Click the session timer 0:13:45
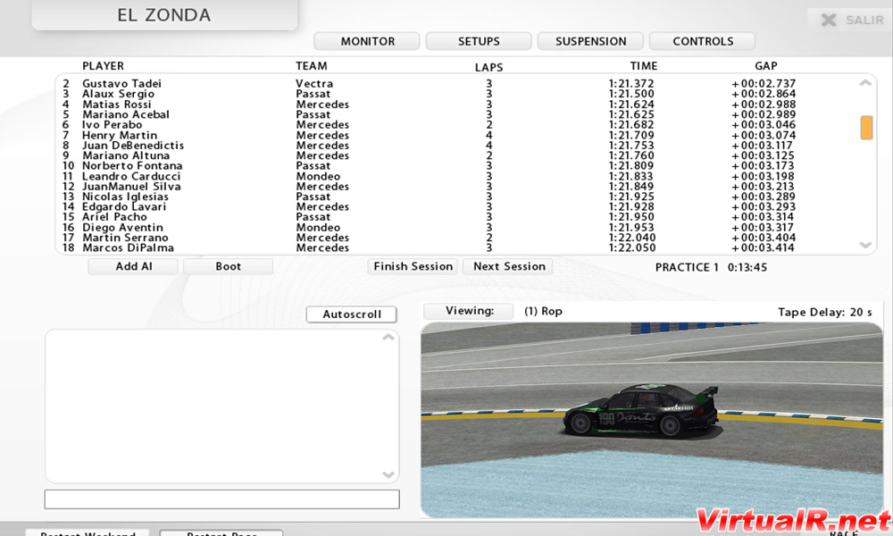Viewport: 893px width, 536px height. pos(747,268)
